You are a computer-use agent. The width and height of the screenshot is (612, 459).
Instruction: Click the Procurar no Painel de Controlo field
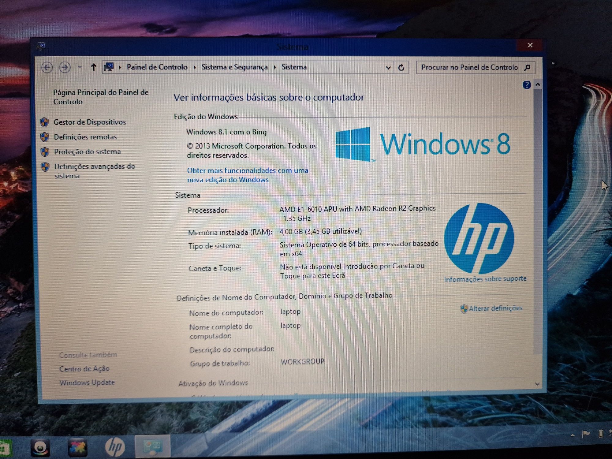pyautogui.click(x=476, y=67)
